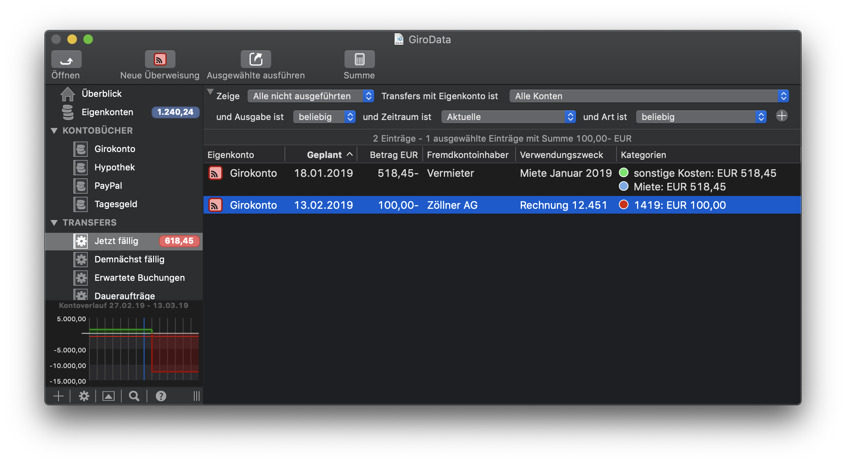Screen dimensions: 846x464
Task: Sort by the Geplant column header
Action: pyautogui.click(x=321, y=155)
